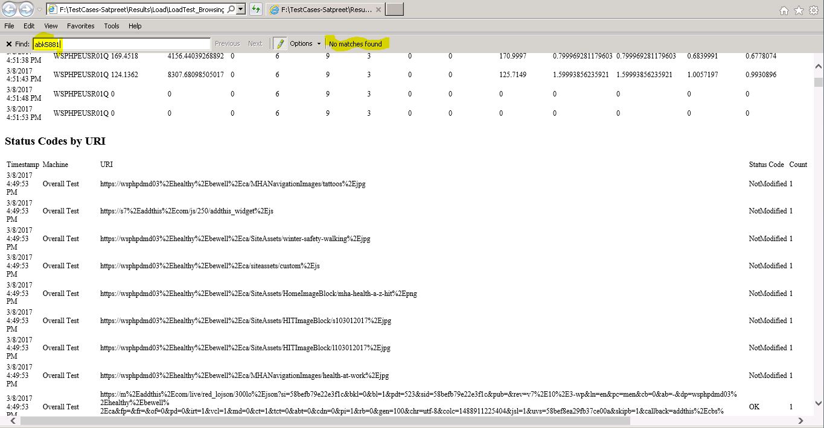Click the search magnifier in address bar
The width and height of the screenshot is (824, 428).
(231, 10)
